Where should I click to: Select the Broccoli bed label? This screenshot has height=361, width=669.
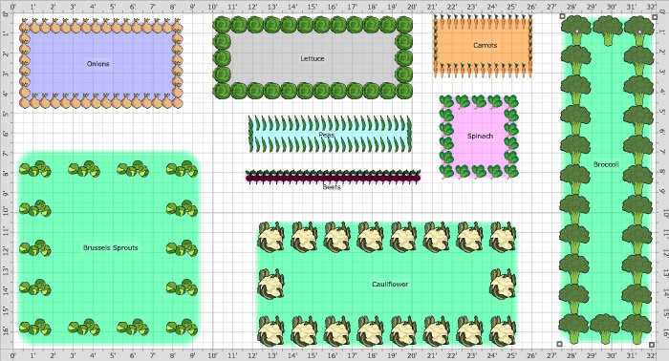point(606,164)
